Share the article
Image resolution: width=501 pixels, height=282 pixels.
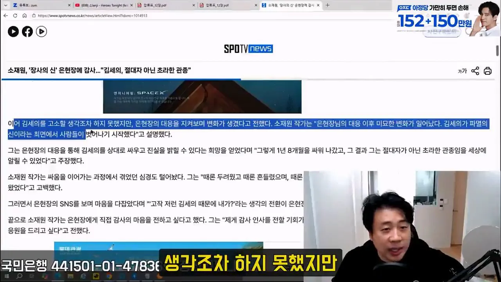tap(475, 71)
